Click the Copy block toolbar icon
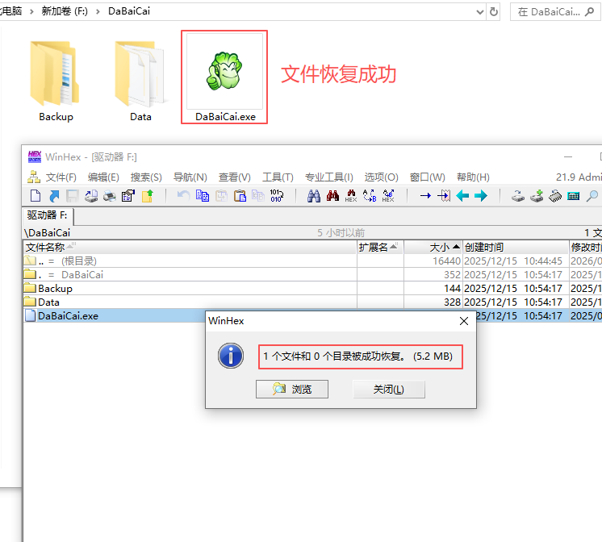Image resolution: width=602 pixels, height=542 pixels. [x=203, y=196]
